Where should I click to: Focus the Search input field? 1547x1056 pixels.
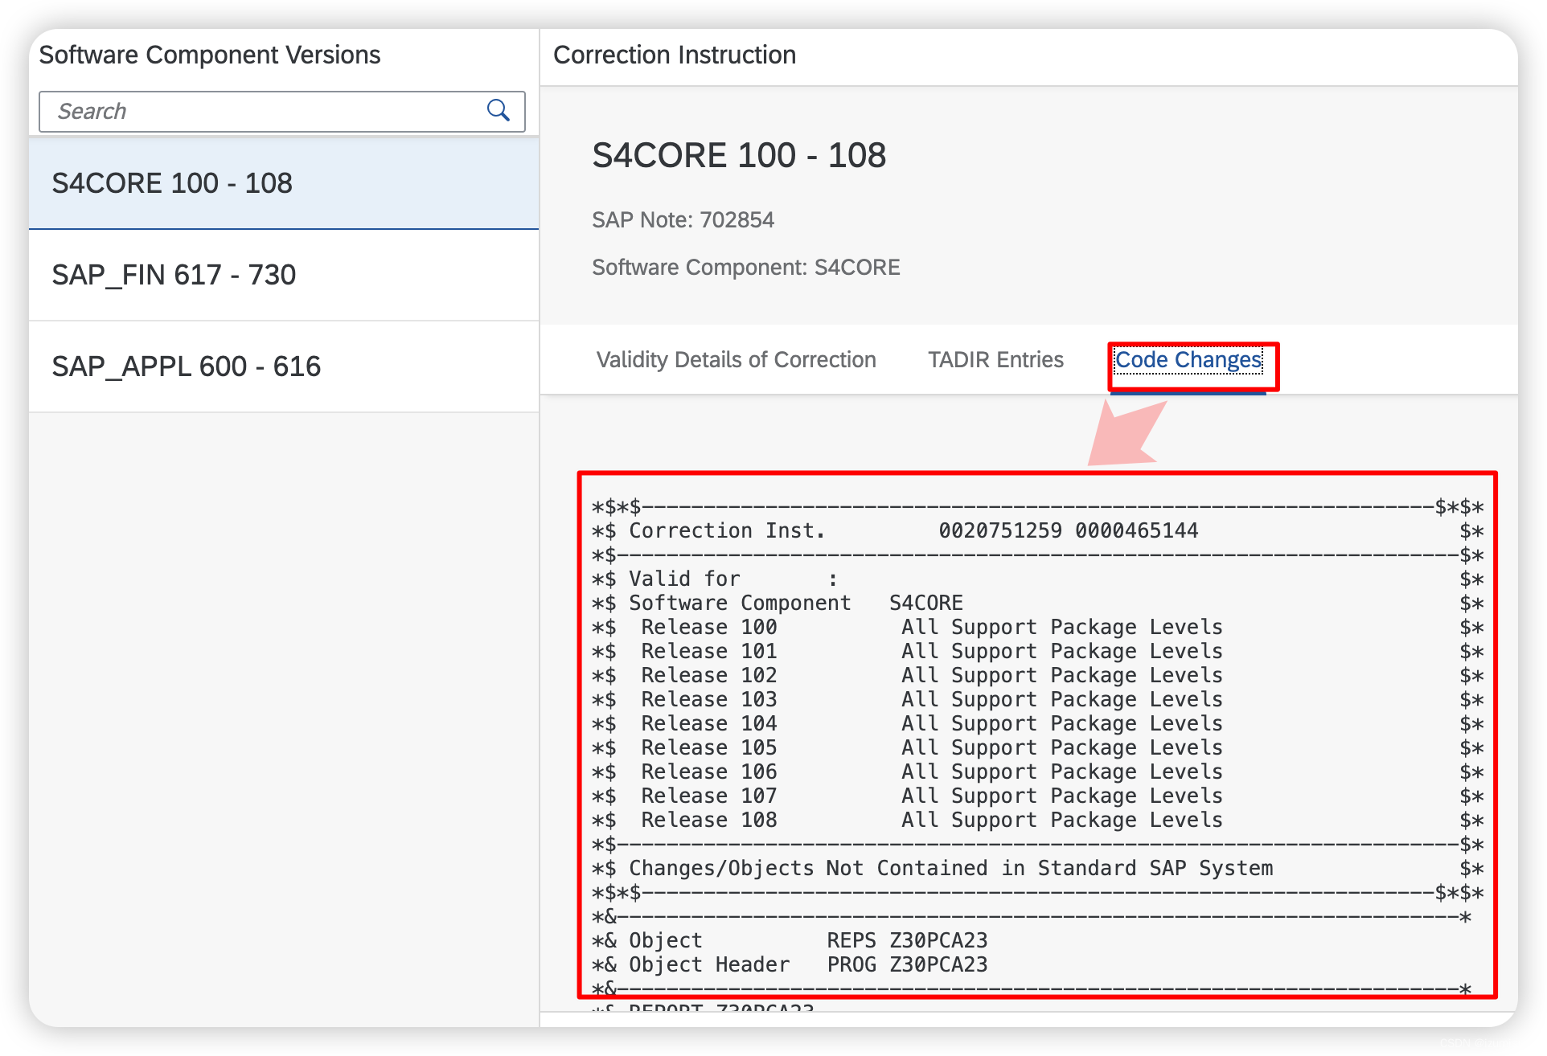[281, 111]
